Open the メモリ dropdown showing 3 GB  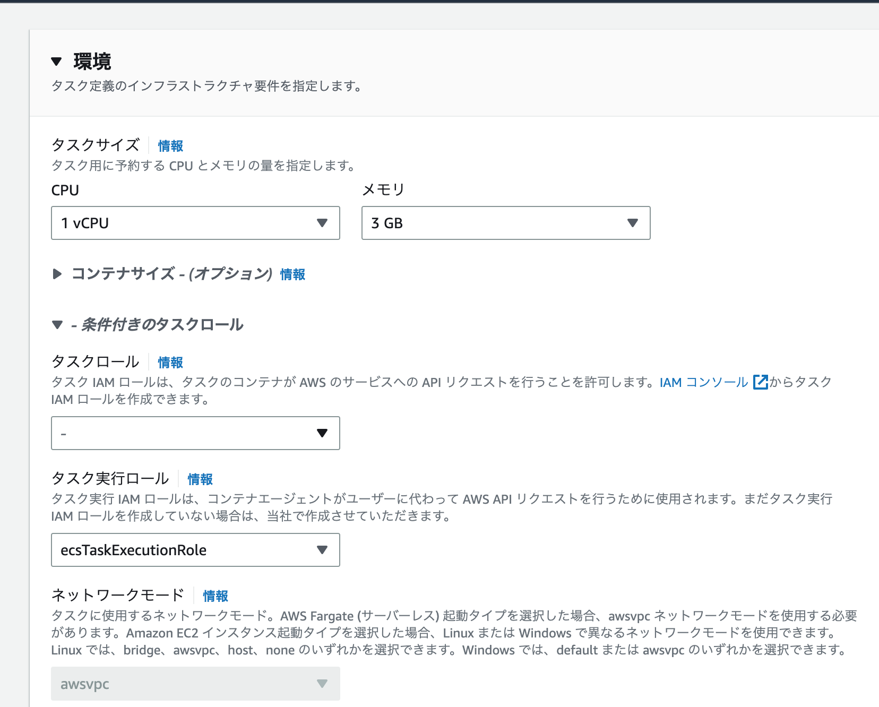pos(505,223)
